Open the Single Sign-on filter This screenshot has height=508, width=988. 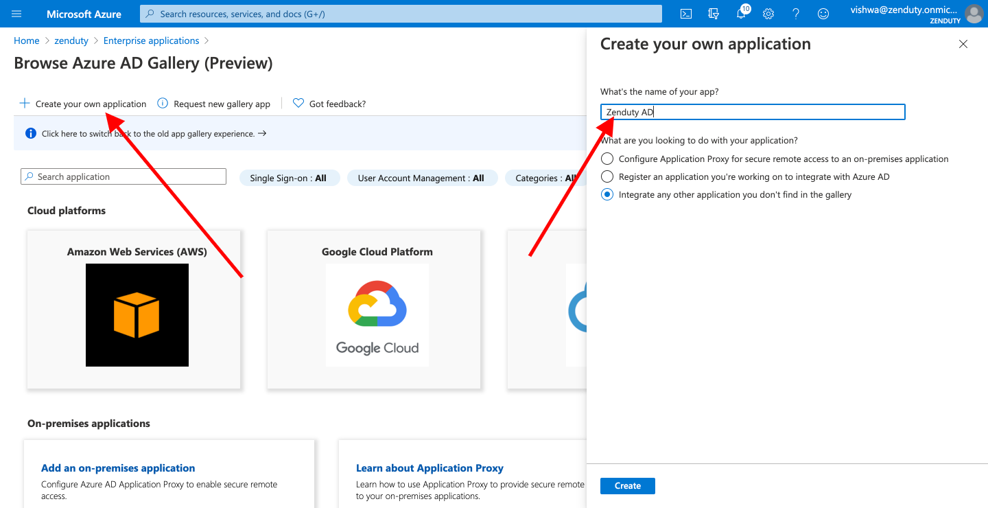coord(288,178)
